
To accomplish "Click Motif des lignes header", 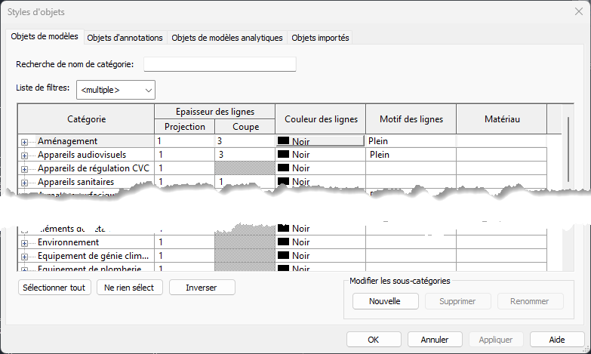I will [411, 119].
